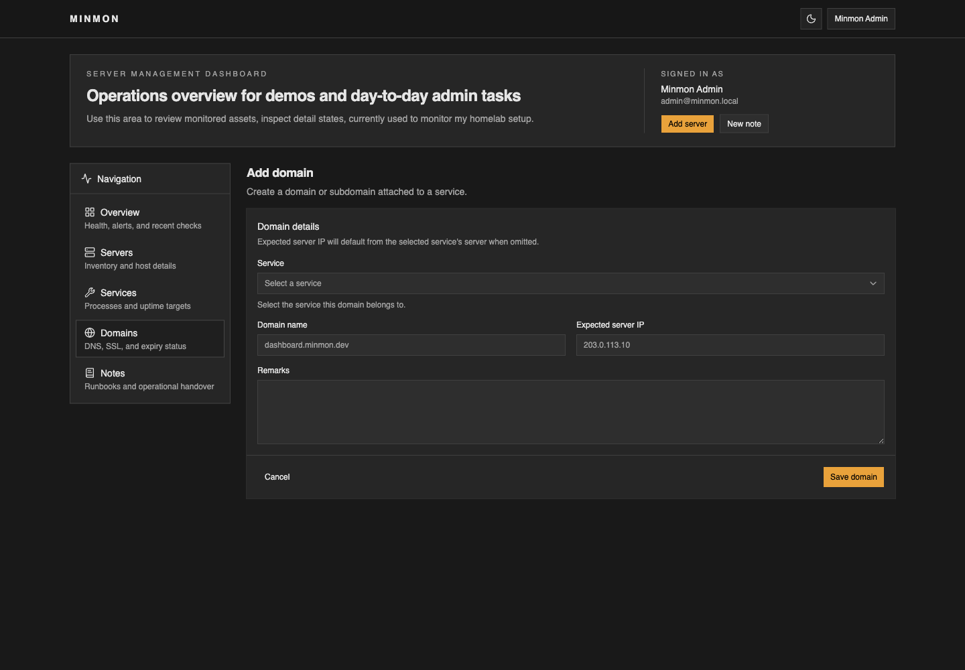Toggle dark mode with the moon icon
The height and width of the screenshot is (670, 965).
point(811,19)
